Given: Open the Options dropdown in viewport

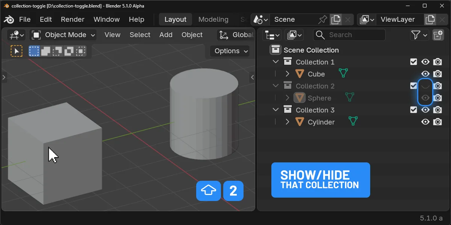Looking at the screenshot, I should (x=230, y=51).
